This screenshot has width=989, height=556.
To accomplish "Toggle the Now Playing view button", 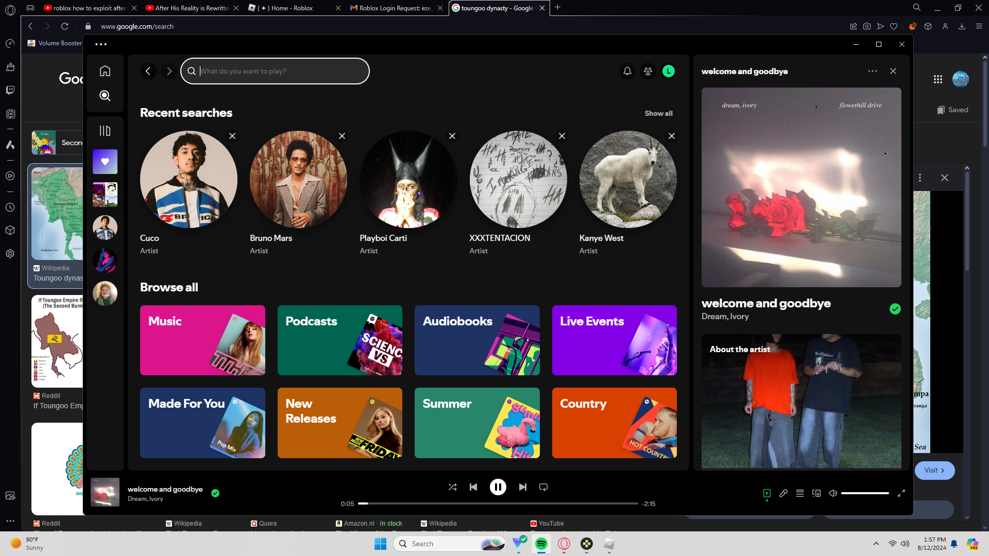I will click(767, 493).
